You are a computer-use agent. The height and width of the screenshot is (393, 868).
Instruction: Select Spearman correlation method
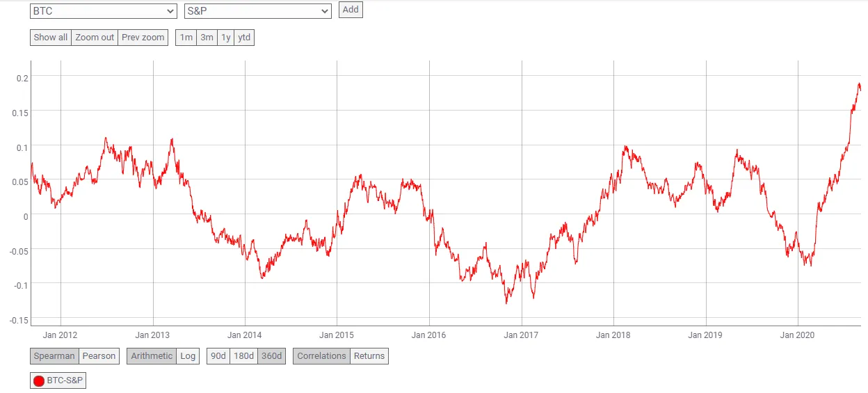[x=54, y=356]
